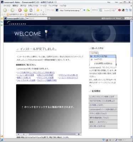Expand the address bar dropdown arrow

(81, 10)
